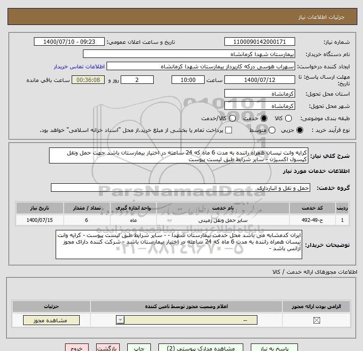Click the اطلاعات مجوزهای ارائه خدمت / کالا heading

(315, 272)
